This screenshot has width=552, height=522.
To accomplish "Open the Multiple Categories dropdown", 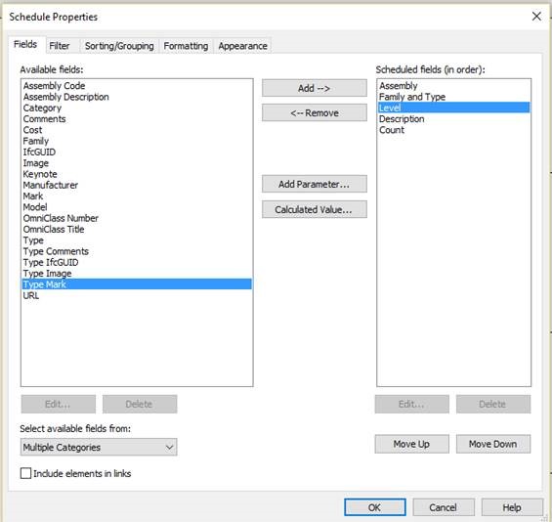I will pos(99,447).
